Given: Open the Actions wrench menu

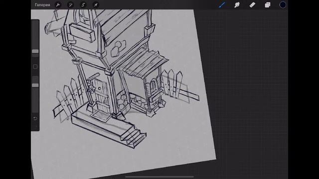Looking at the screenshot, I should tap(58, 5).
